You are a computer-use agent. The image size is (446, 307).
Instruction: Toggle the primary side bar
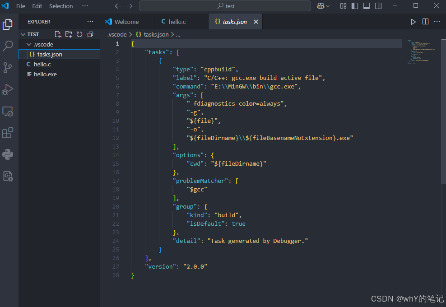(x=355, y=6)
